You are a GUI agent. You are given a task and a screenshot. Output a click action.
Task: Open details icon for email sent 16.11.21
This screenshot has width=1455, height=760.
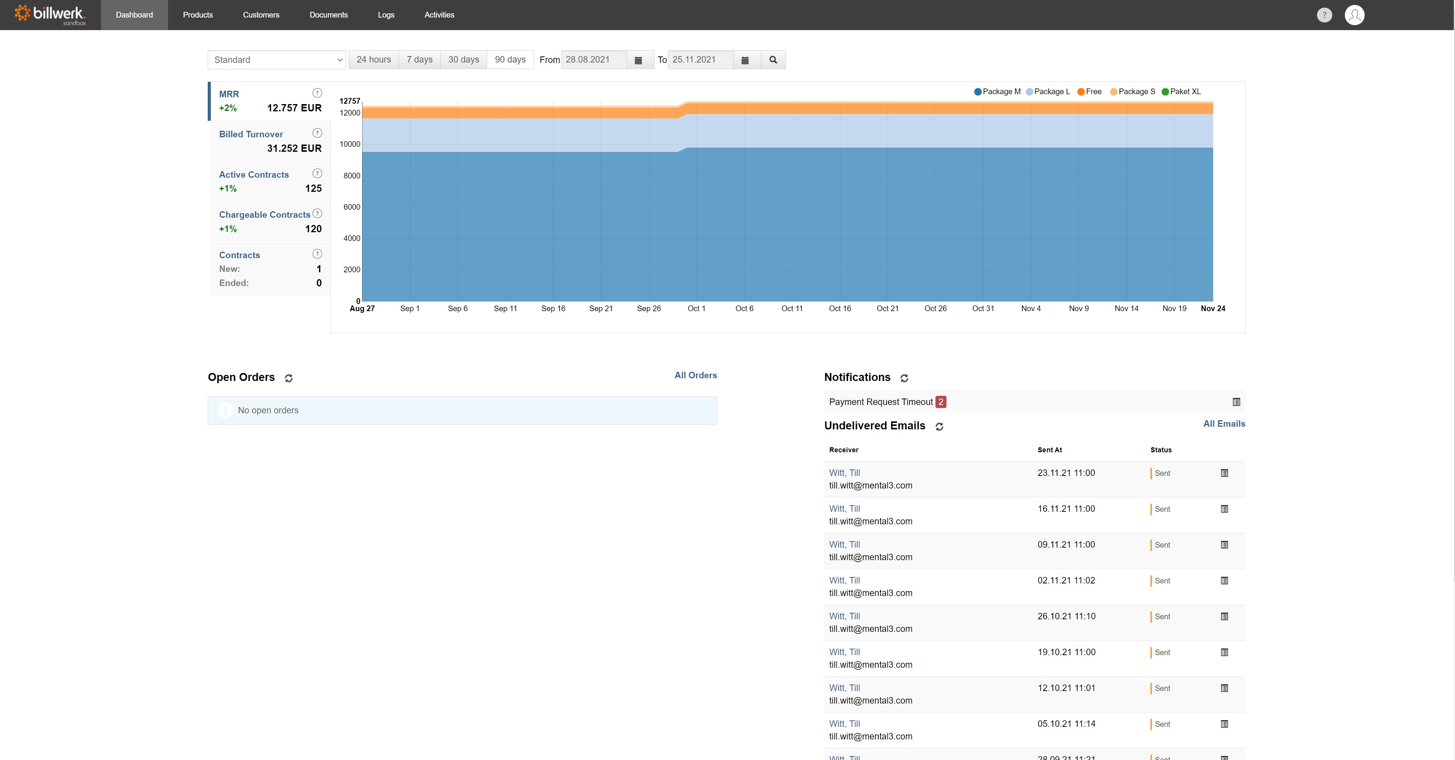[1224, 509]
